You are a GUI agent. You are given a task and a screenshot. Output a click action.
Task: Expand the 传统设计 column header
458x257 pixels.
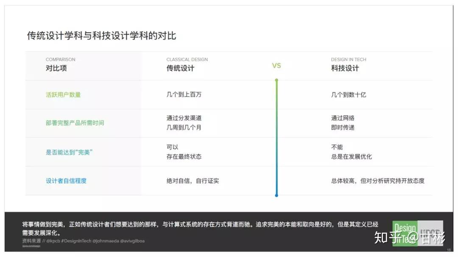(180, 68)
